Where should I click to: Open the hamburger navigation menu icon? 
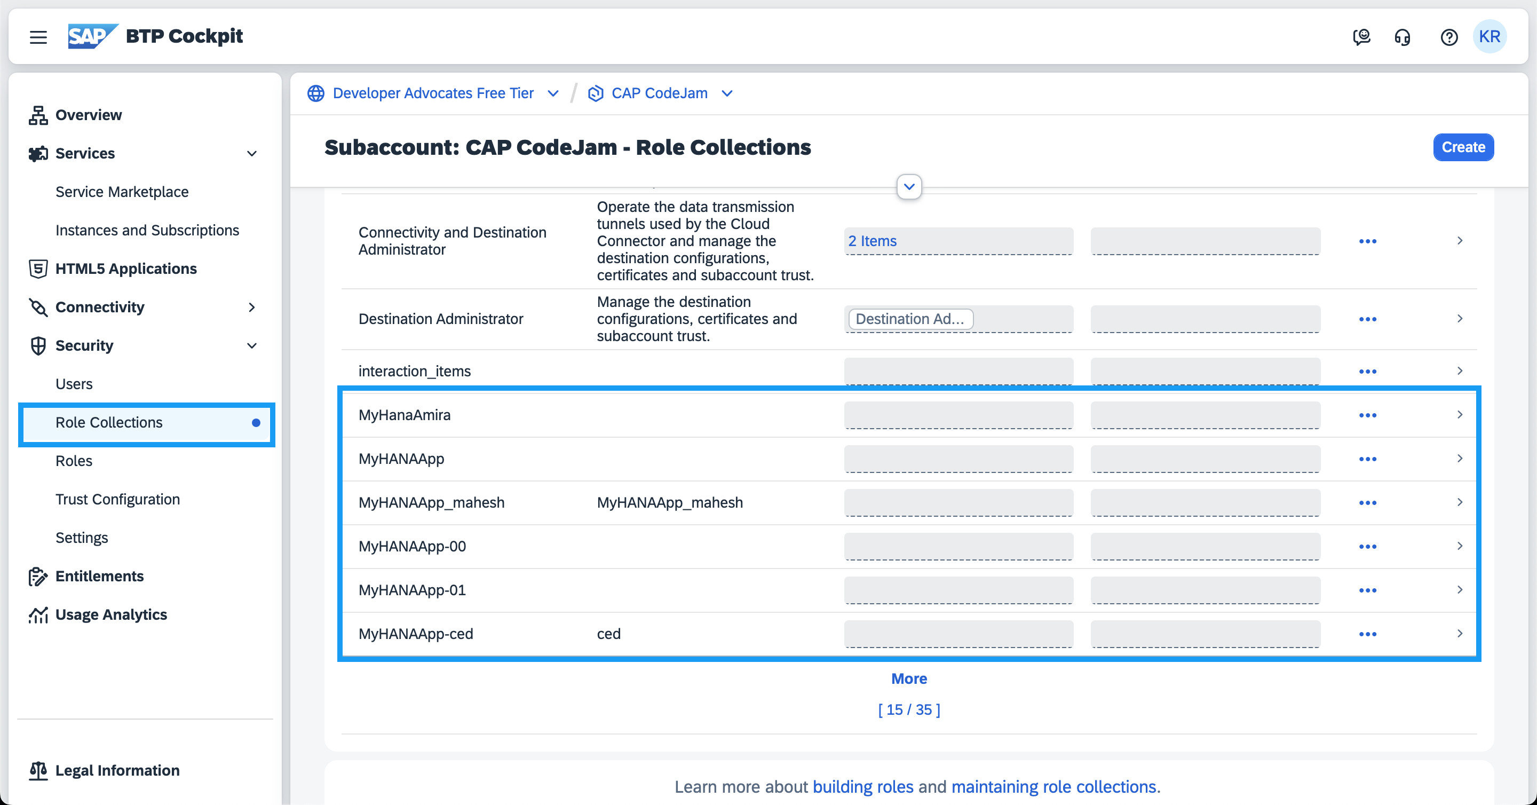(38, 37)
